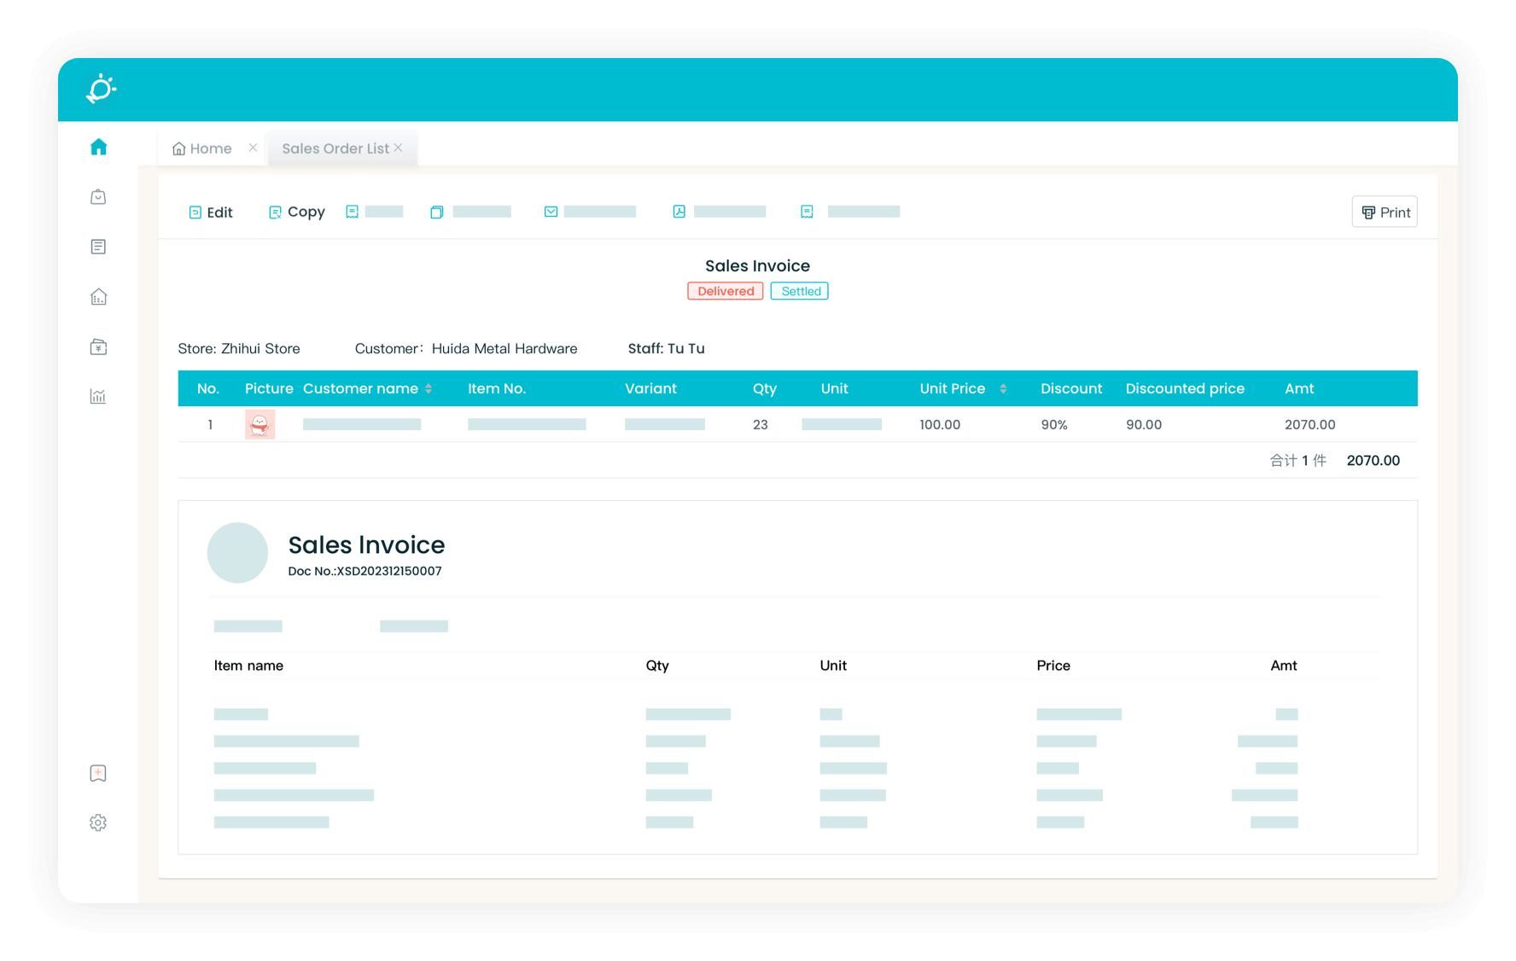Viewport: 1516px width, 961px height.
Task: Click the app logo in the header
Action: coord(101,89)
